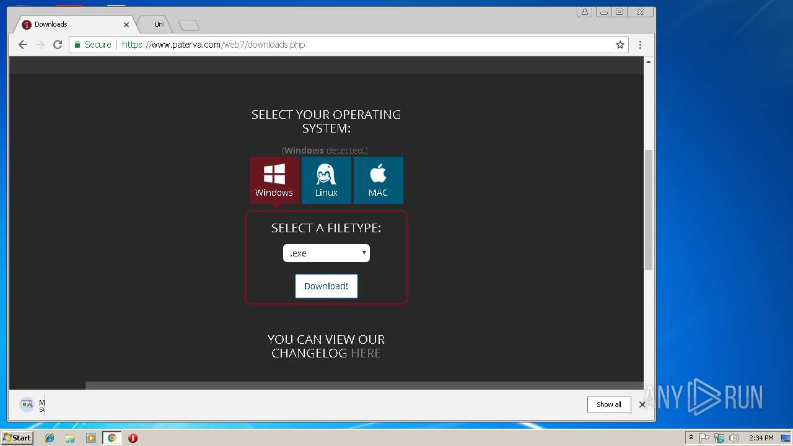This screenshot has height=446, width=793.
Task: Select the Linux operating system tile
Action: 326,180
